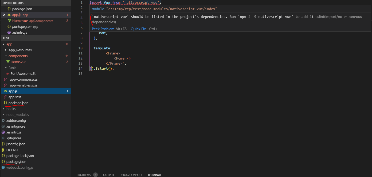Switch to the OUTPUT panel tab
Image resolution: width=372 pixels, height=177 pixels.
[x=109, y=175]
